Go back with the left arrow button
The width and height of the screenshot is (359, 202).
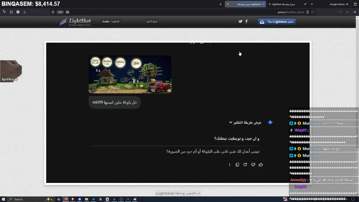[x=348, y=12]
